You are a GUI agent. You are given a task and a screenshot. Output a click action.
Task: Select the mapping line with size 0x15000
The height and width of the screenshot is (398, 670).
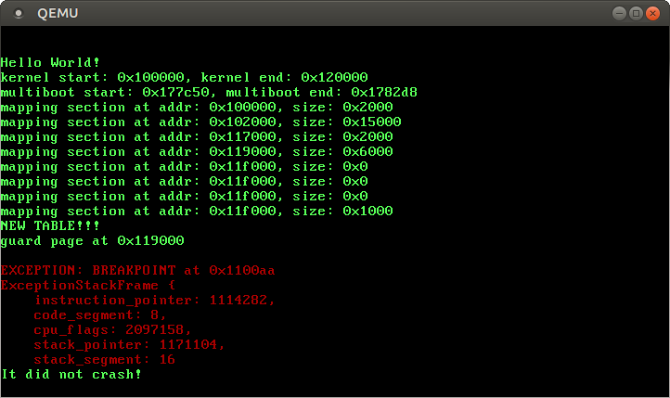point(200,122)
